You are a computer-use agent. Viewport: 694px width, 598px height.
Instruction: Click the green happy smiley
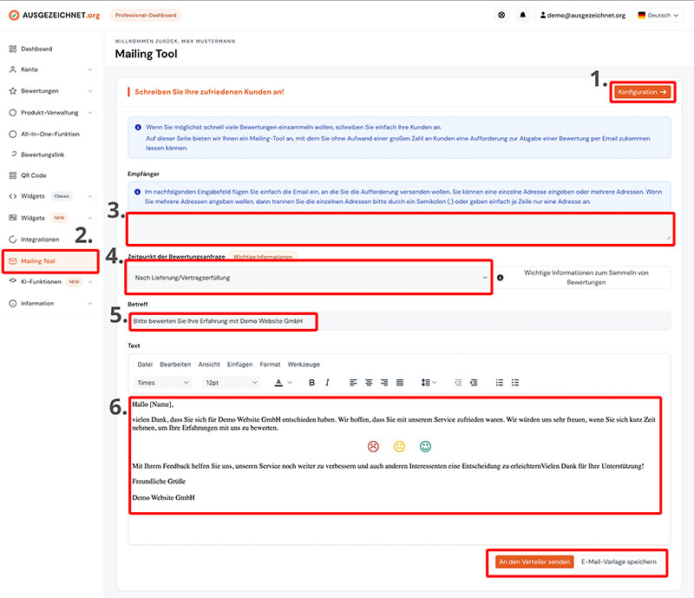[x=425, y=446]
